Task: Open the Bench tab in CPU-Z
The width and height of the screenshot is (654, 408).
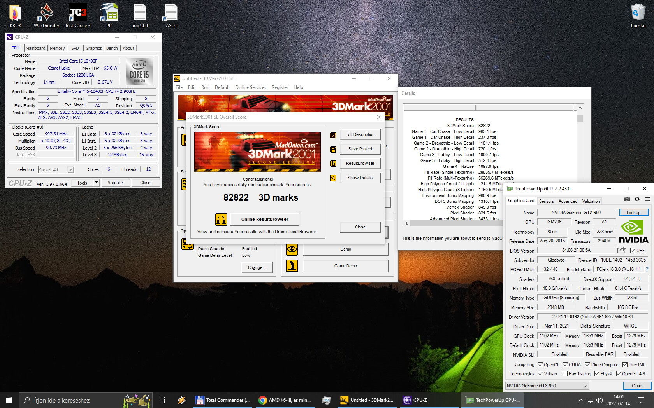Action: 112,48
